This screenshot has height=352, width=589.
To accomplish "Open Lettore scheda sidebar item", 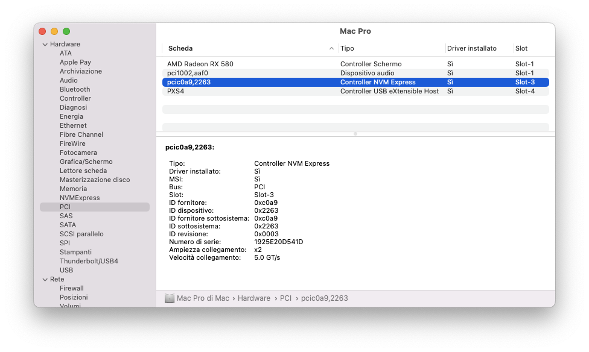I will (83, 171).
